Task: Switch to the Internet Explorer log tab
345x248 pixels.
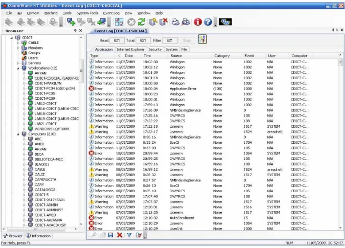Action: tap(131, 49)
